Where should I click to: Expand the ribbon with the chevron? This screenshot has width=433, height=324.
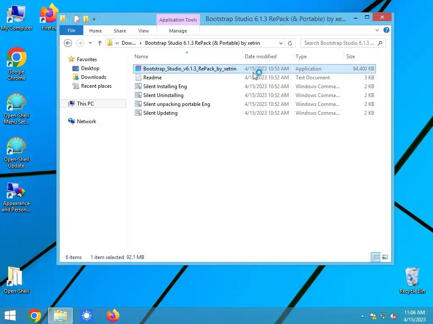point(377,30)
